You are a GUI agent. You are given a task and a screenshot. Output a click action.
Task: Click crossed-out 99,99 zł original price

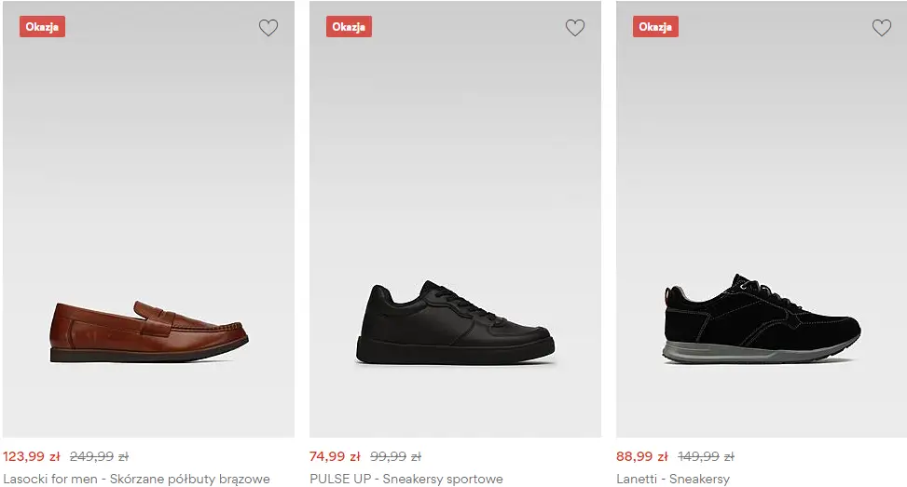click(x=395, y=457)
